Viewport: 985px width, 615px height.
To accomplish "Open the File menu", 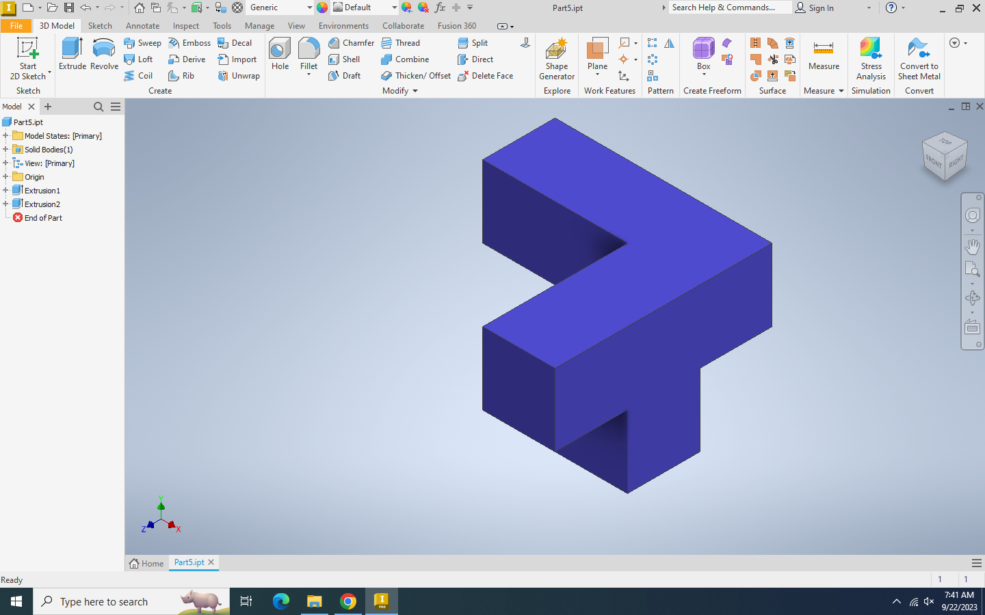I will coord(16,26).
